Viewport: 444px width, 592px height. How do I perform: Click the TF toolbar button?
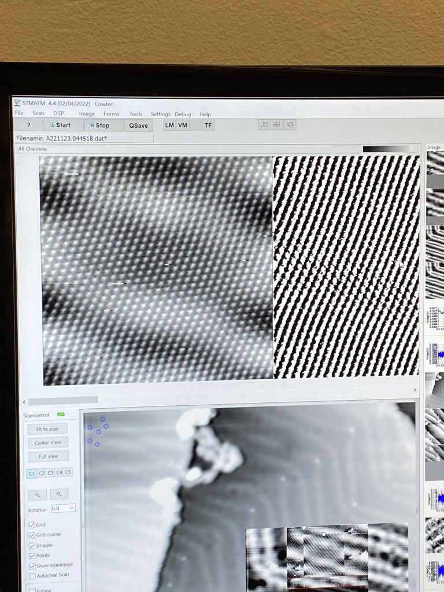tap(208, 125)
